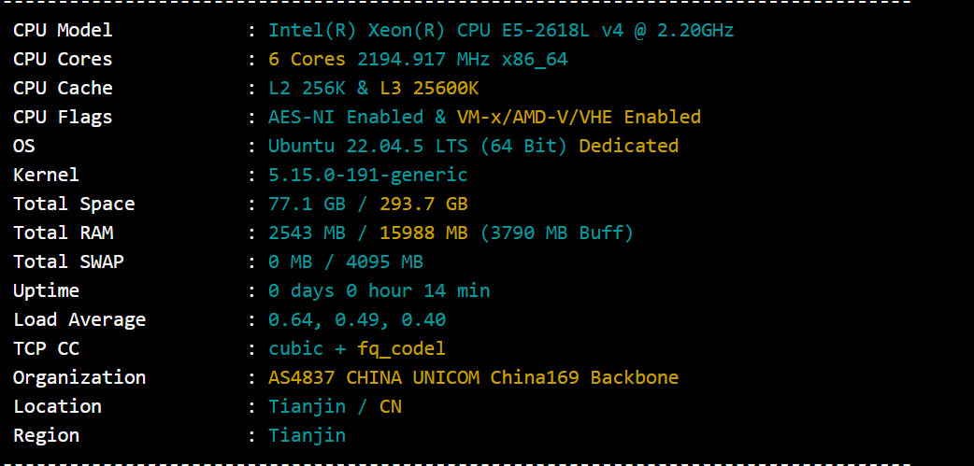Click the AES-NI Enabled flag text
Viewport: 974px width, 466px height.
click(x=346, y=117)
